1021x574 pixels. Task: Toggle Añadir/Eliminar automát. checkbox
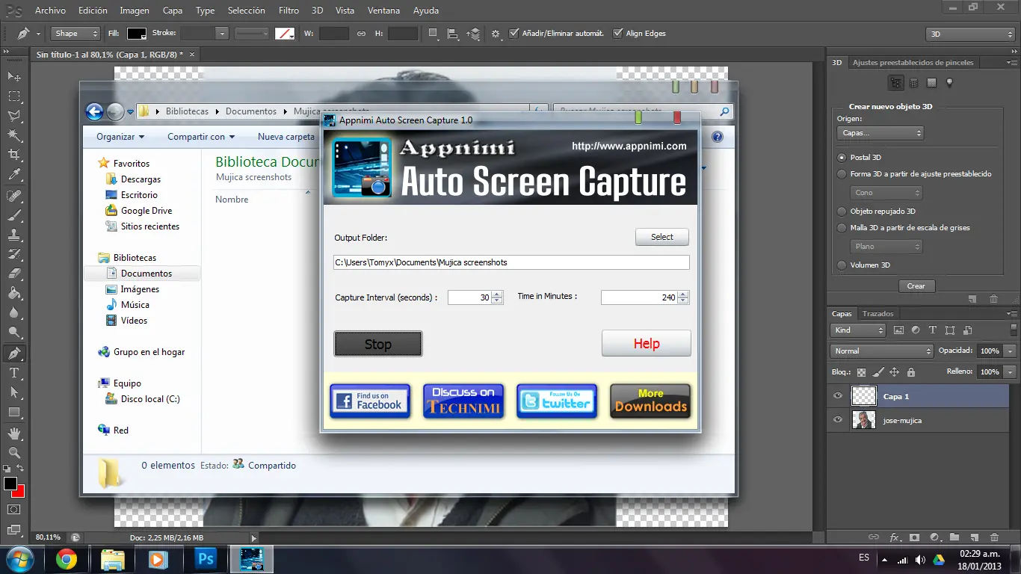point(513,34)
